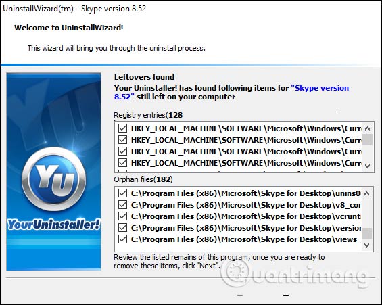The height and width of the screenshot is (305, 382).
Task: Toggle the version orphan file checkbox
Action: (122, 228)
